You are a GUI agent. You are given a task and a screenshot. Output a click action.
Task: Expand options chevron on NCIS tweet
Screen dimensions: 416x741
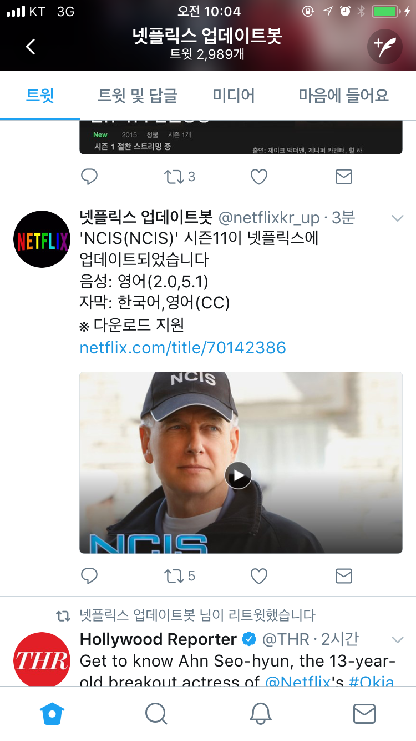(398, 218)
